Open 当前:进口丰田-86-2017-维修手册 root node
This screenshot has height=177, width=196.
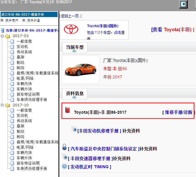(32, 30)
